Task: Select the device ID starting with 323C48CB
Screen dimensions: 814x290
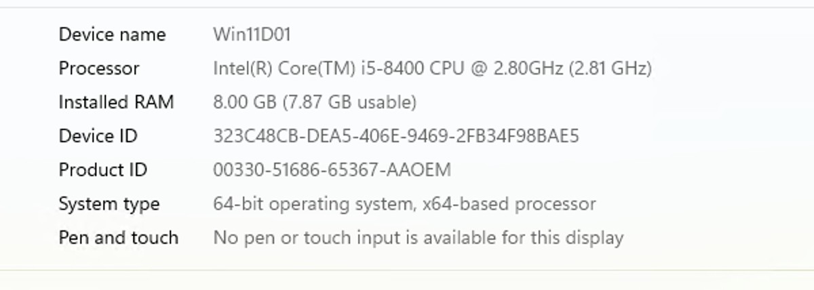Action: click(x=396, y=136)
